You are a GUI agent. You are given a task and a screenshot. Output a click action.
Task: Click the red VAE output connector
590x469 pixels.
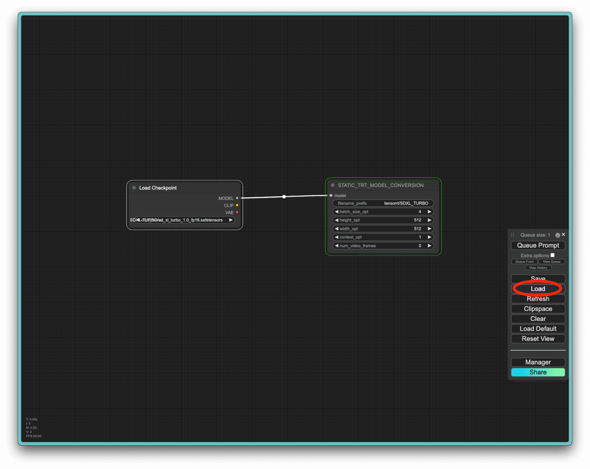coord(237,212)
